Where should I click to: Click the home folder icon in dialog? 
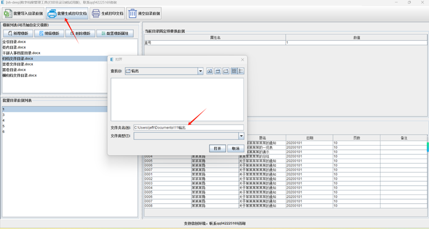[218, 72]
